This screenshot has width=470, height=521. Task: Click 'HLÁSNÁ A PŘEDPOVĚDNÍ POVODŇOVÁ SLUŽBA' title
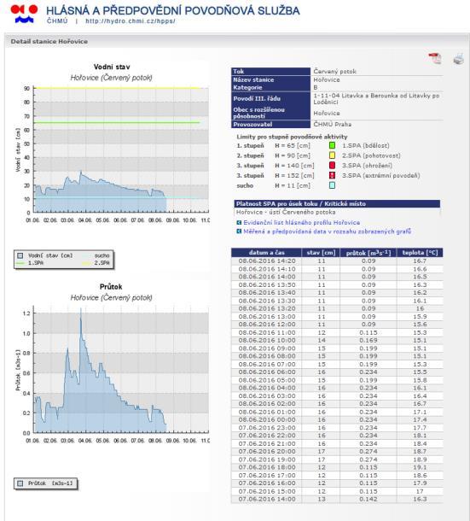coord(172,10)
